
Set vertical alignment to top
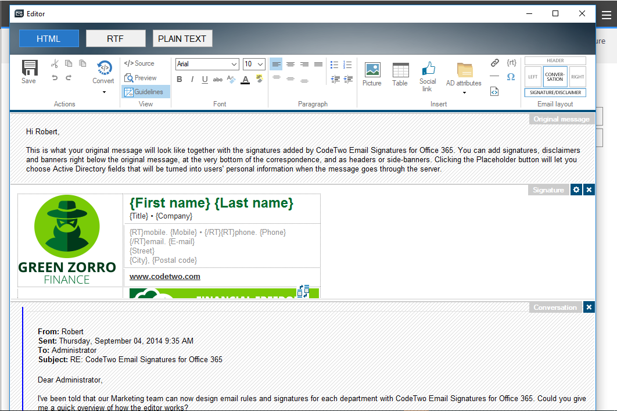[x=277, y=78]
